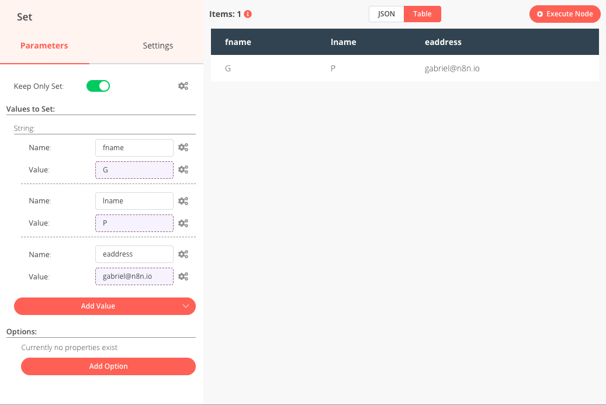Viewport: 606px width, 405px height.
Task: Click the gabriel@n8n.io Value input field
Action: point(134,276)
